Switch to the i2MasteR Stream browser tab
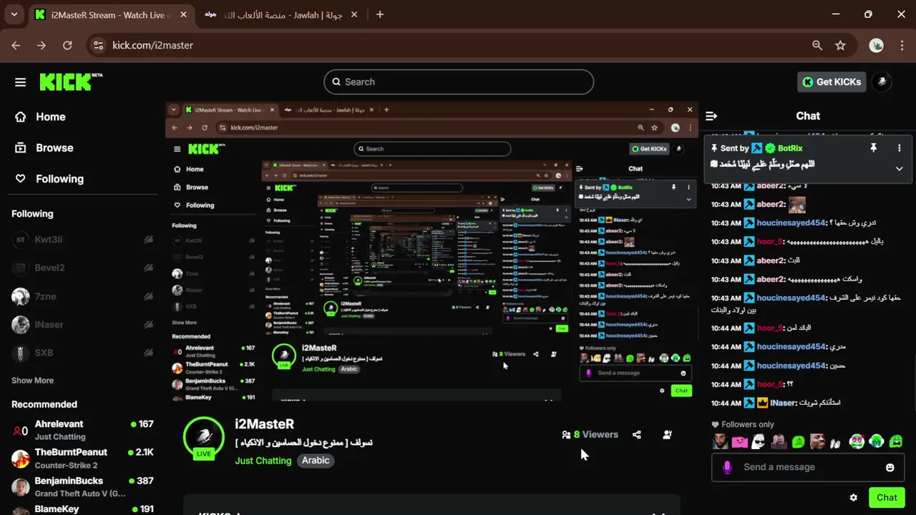This screenshot has height=515, width=916. tap(111, 14)
